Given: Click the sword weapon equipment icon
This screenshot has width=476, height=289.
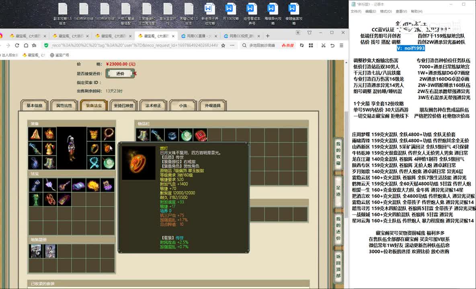Looking at the screenshot, I should pos(35,149).
